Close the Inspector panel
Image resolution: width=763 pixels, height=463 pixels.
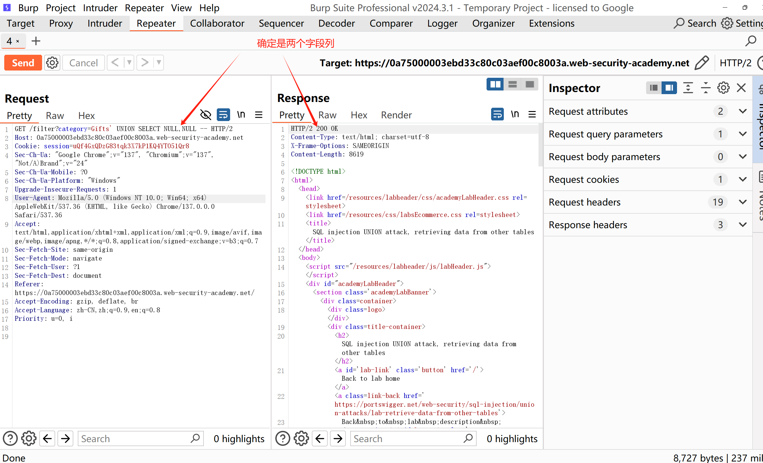tap(741, 88)
